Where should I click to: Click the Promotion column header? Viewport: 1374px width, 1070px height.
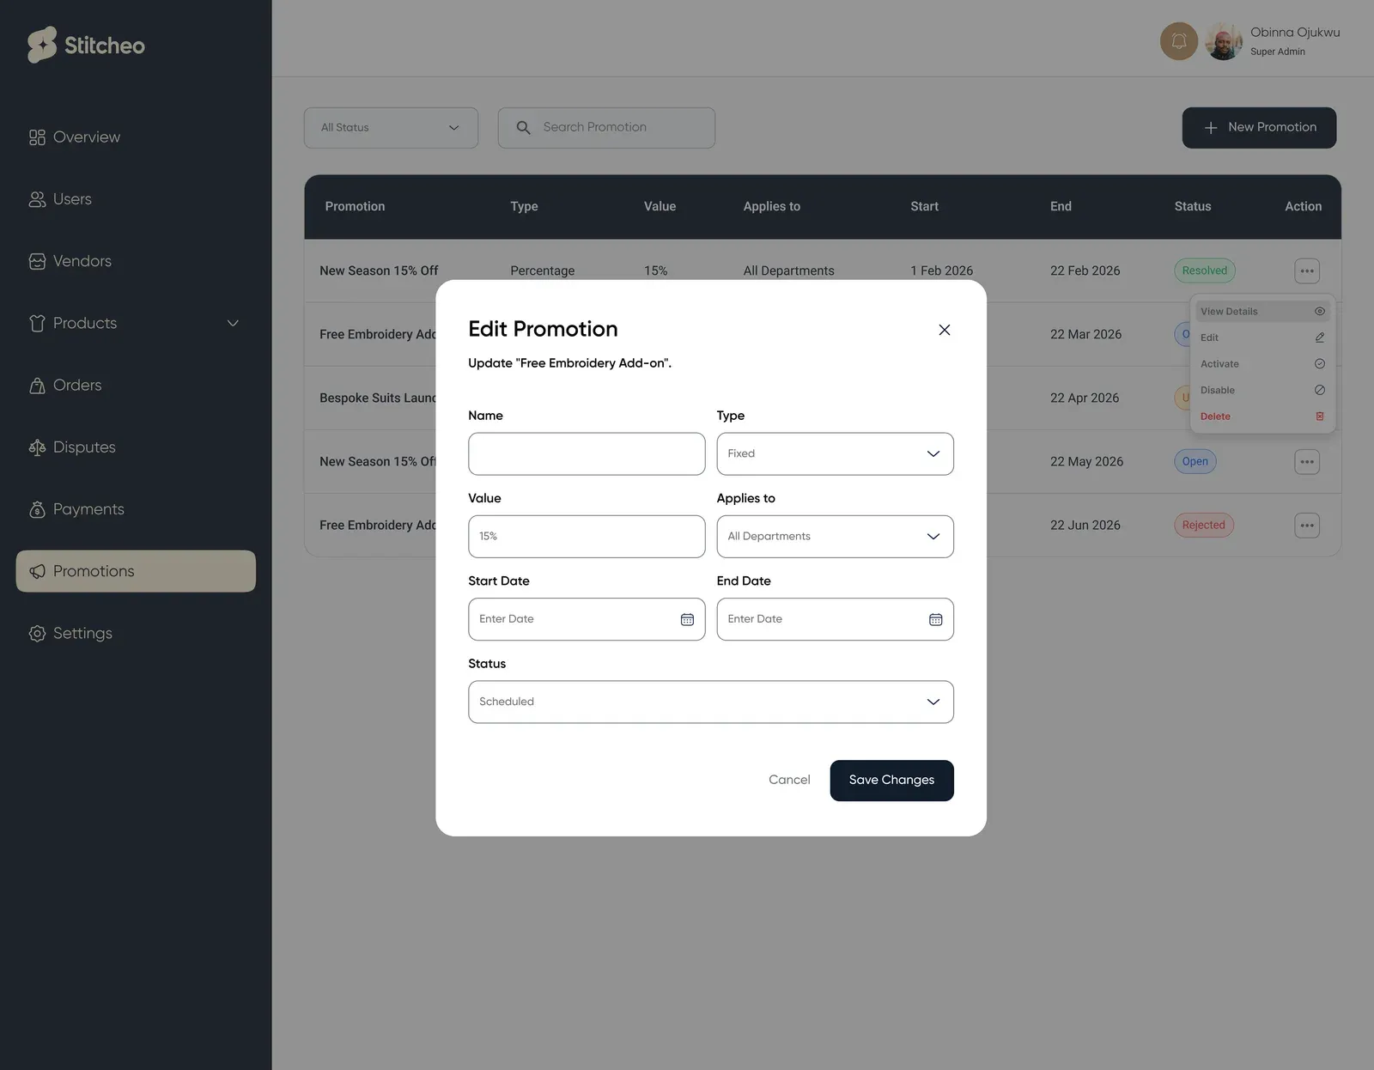355,207
